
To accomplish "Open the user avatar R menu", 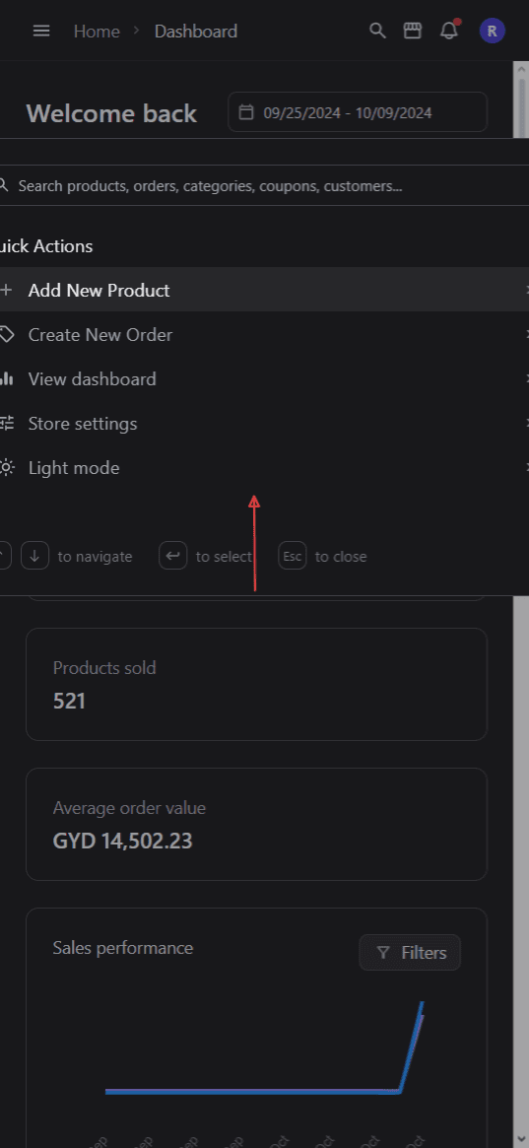I will coord(492,31).
